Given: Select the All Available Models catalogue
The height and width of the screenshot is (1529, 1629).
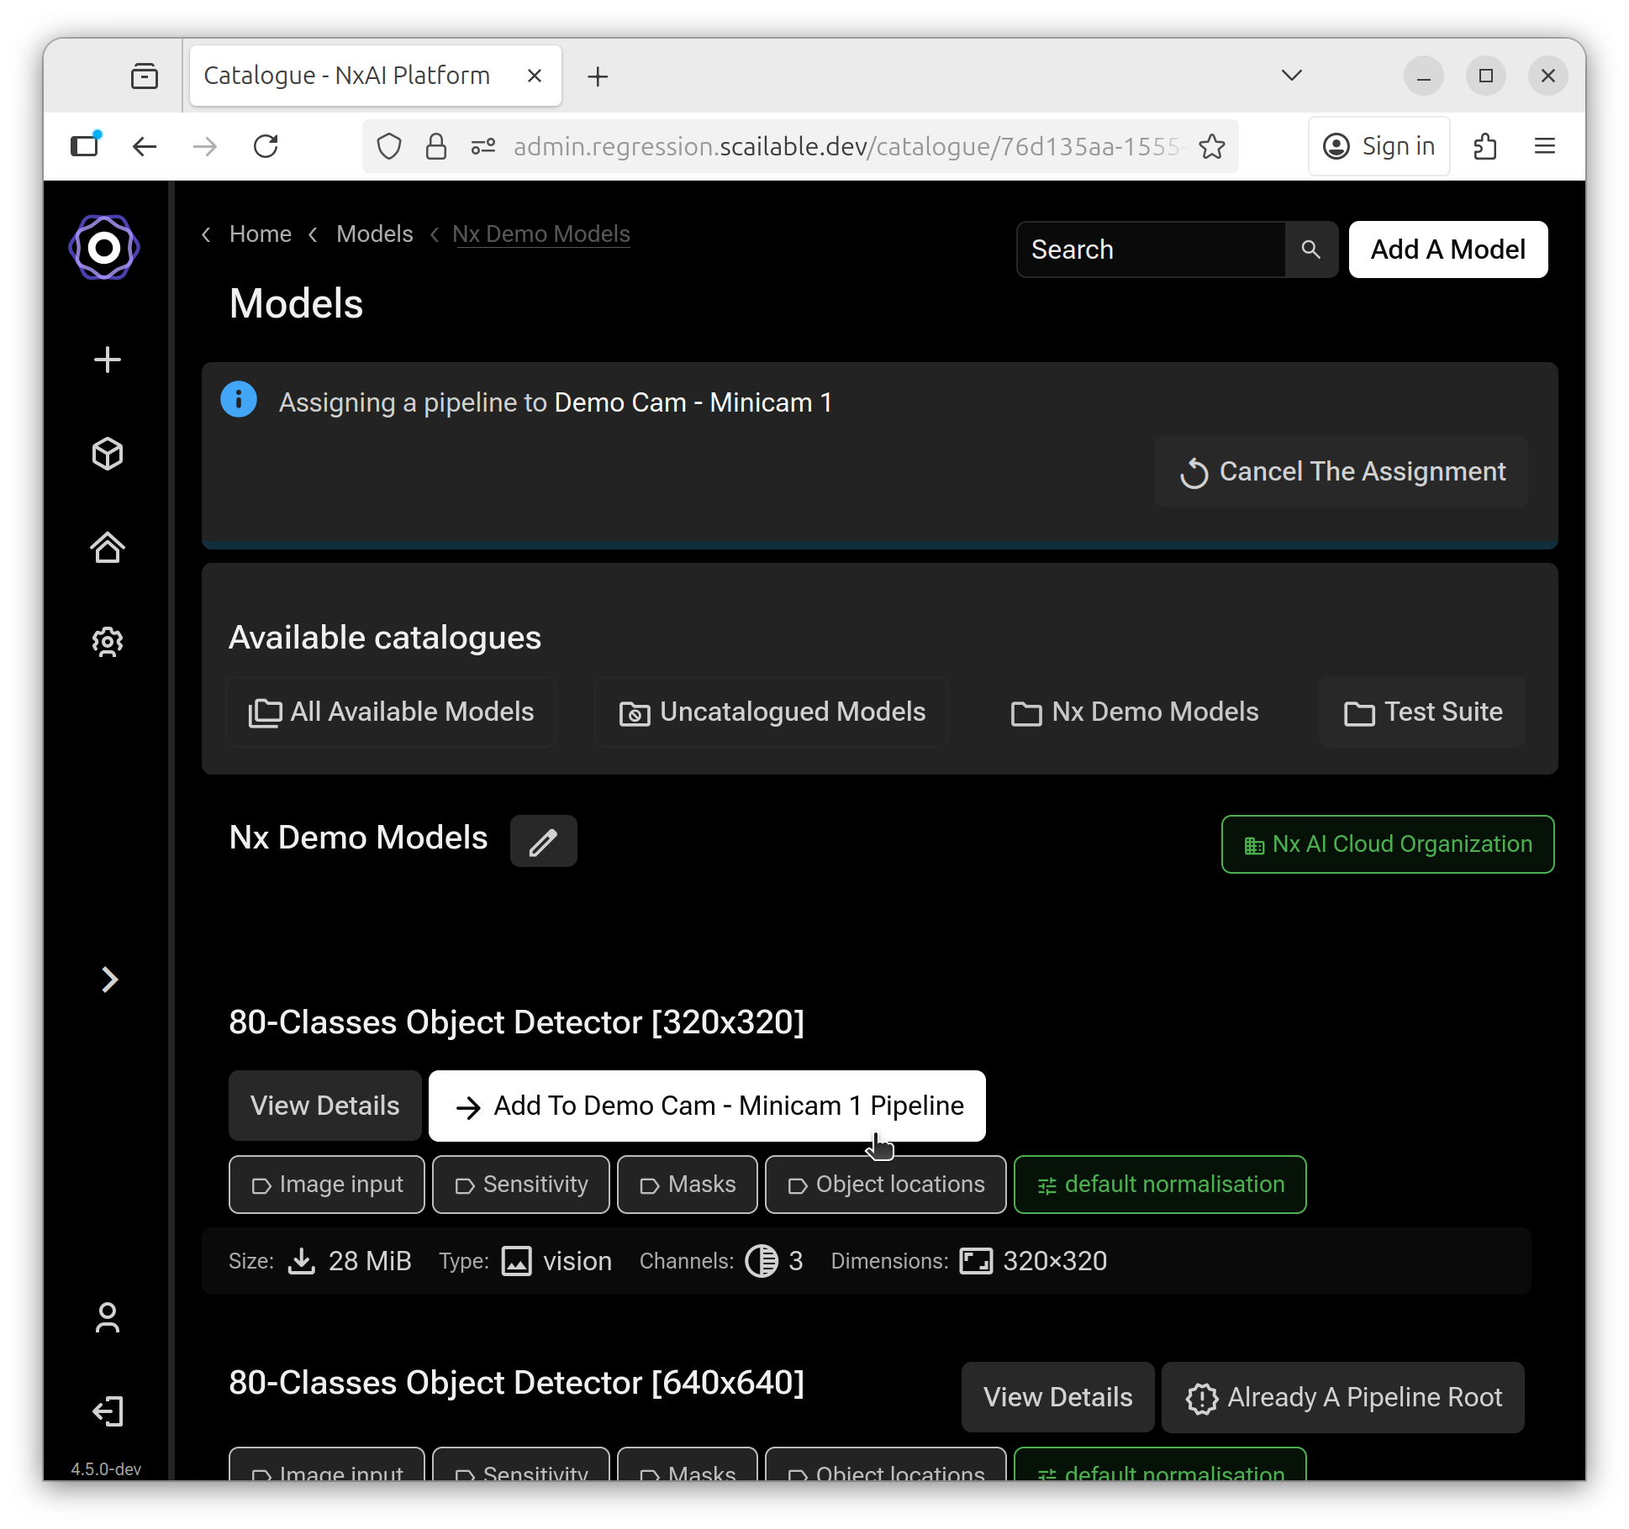Looking at the screenshot, I should pyautogui.click(x=392, y=712).
